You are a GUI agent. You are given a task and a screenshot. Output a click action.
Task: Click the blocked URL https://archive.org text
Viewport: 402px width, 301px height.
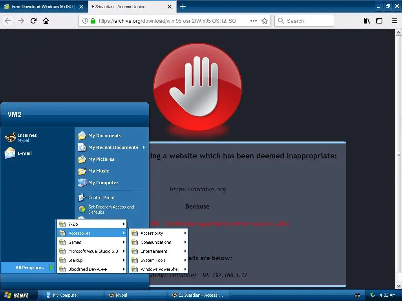click(198, 189)
